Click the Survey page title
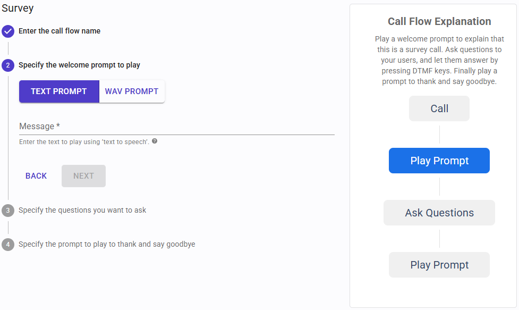 click(18, 8)
